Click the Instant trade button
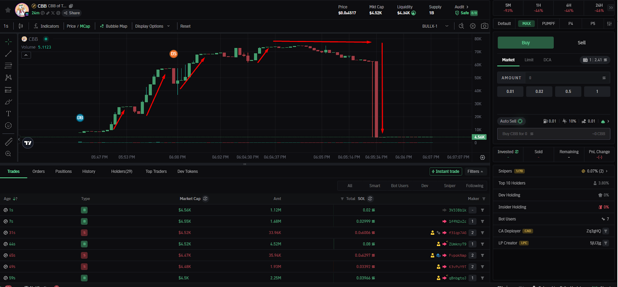The height and width of the screenshot is (287, 618). [x=446, y=172]
